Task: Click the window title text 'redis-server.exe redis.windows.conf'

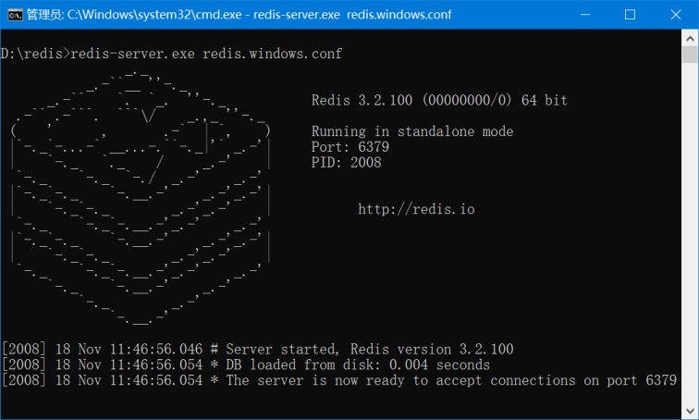Action: (x=352, y=15)
